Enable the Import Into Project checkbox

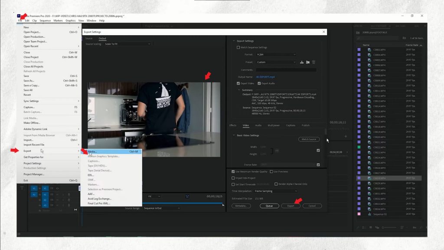[x=233, y=178]
